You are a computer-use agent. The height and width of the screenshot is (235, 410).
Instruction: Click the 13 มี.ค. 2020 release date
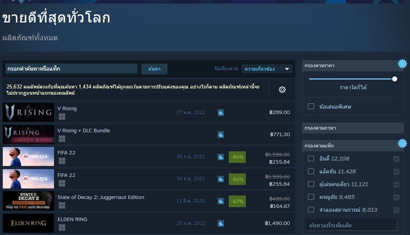click(190, 201)
